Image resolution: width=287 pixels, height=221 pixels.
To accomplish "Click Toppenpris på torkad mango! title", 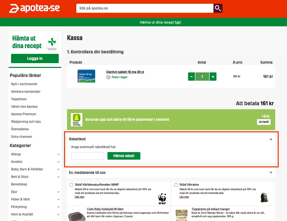I will tap(210, 209).
